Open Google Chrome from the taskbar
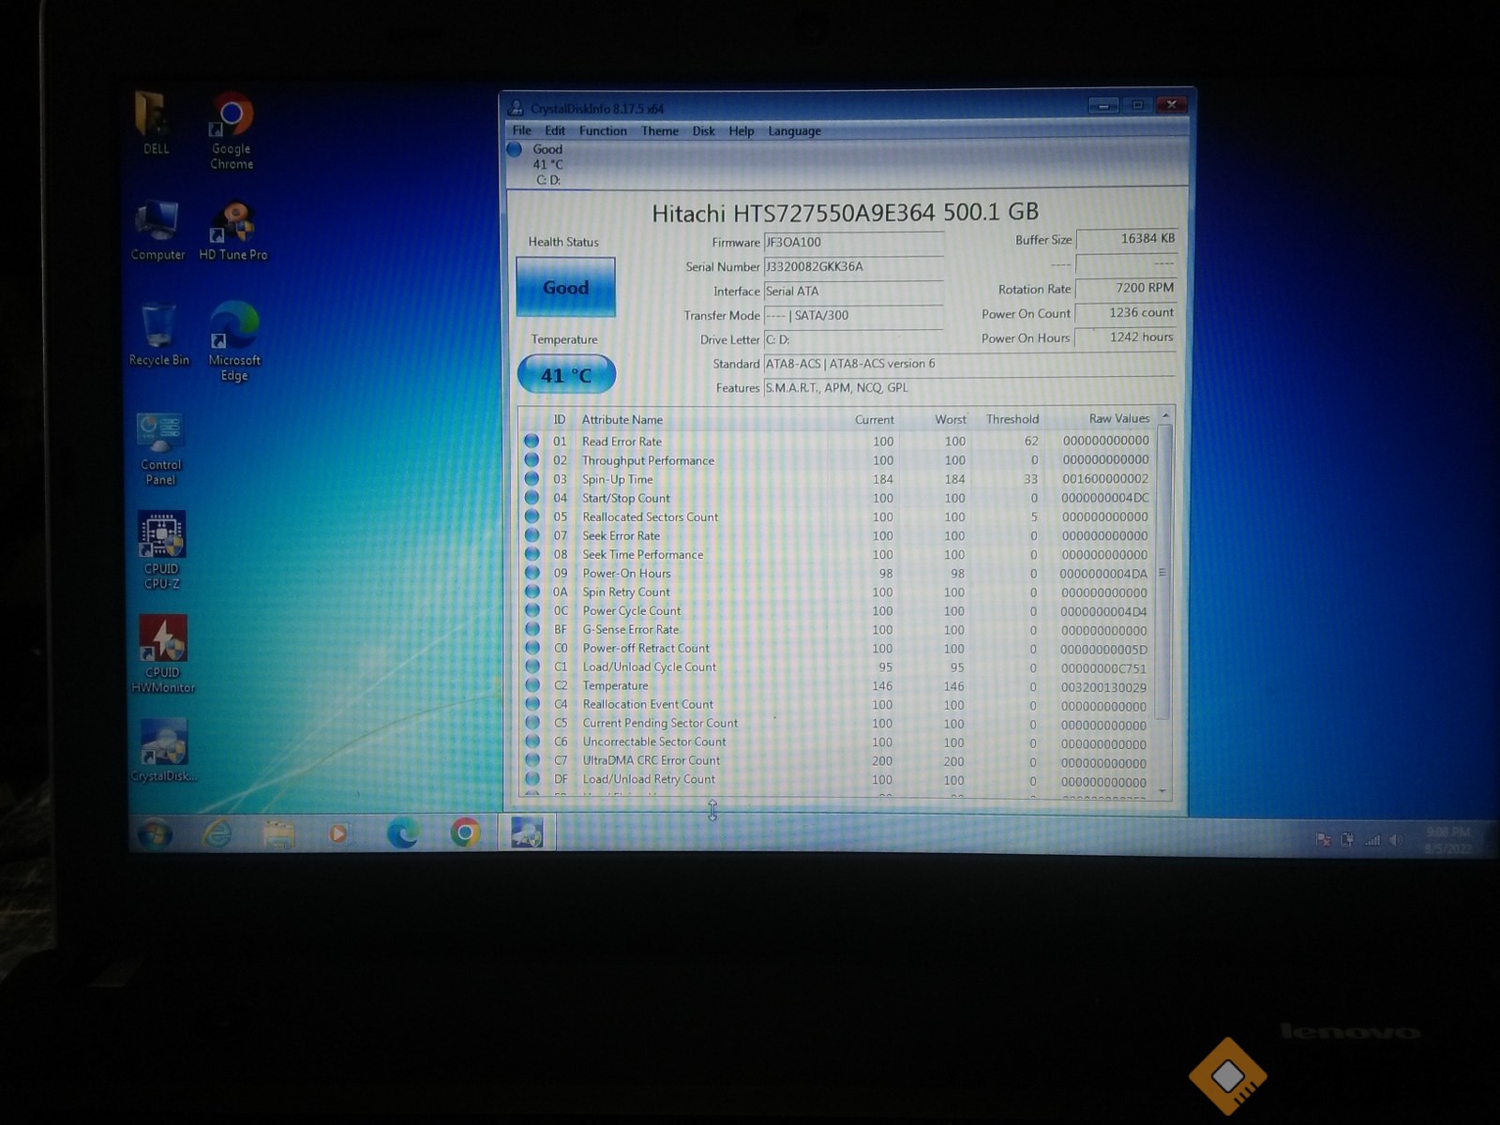The height and width of the screenshot is (1125, 1500). (465, 832)
